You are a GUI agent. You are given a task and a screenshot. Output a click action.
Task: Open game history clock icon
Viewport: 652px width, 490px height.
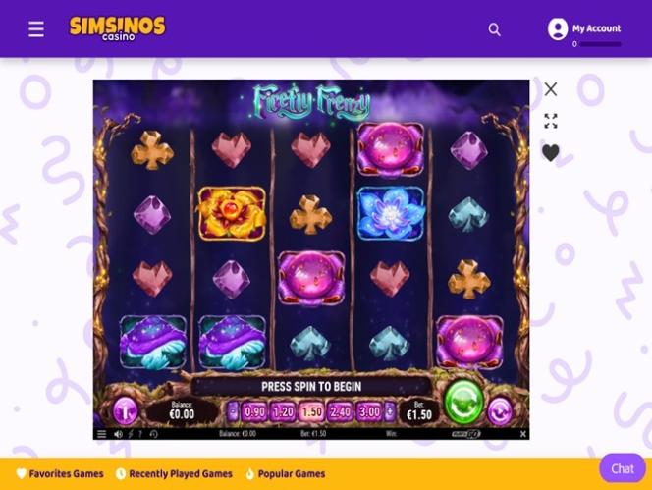point(153,434)
